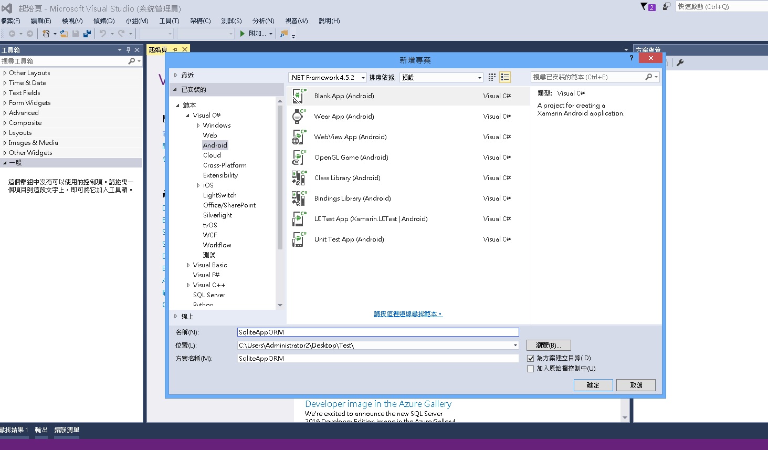The image size is (768, 450).
Task: Select the WebView App (Android) template icon
Action: [299, 137]
